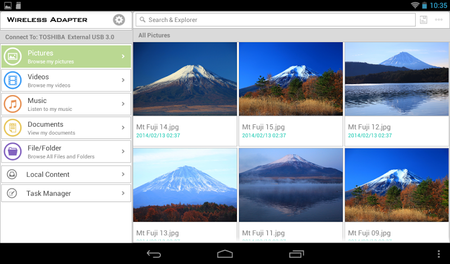Viewport: 450px width, 264px height.
Task: Click the Documents notepad icon
Action: point(12,128)
